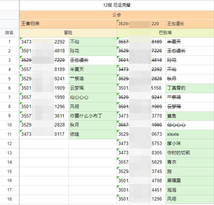The image size is (214, 205).
Task: Click the 排名 column header
Action: [9, 33]
